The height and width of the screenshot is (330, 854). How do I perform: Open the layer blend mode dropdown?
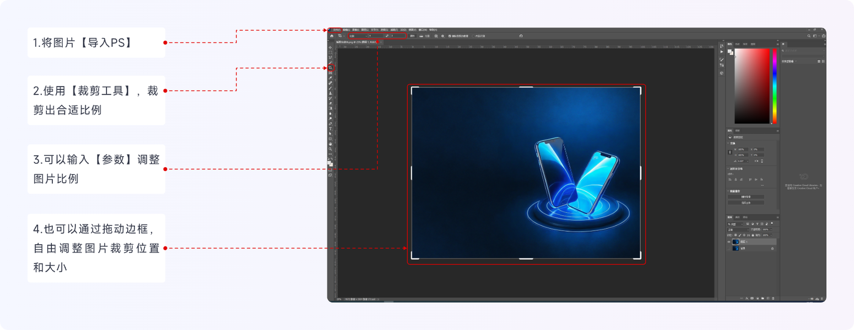pyautogui.click(x=738, y=229)
